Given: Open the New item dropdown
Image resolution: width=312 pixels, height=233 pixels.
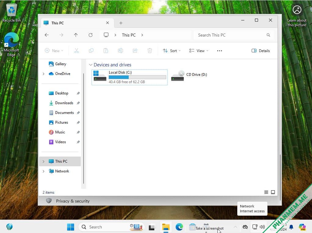Looking at the screenshot, I should (54, 51).
